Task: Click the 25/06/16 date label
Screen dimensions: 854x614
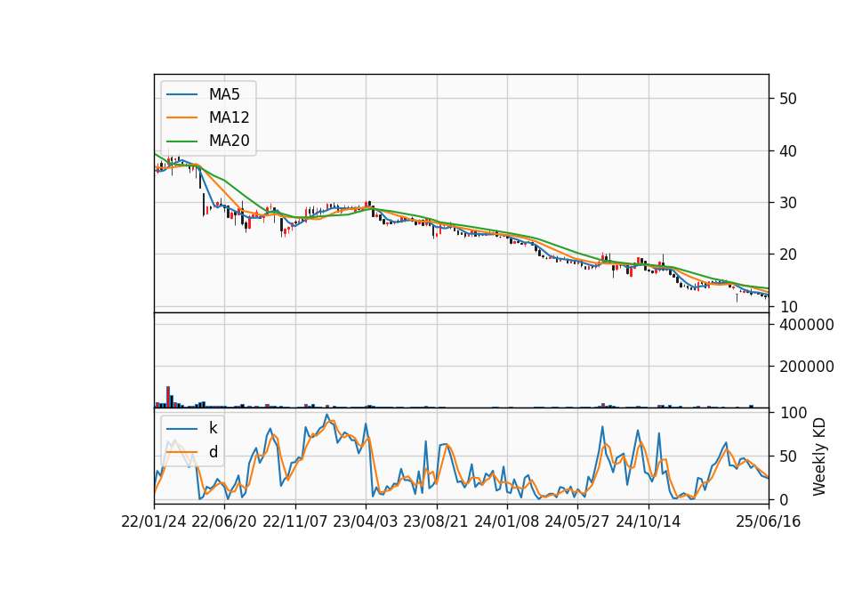Action: pos(768,521)
